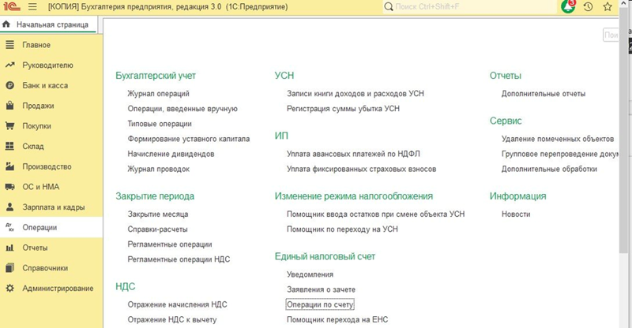Open the Справочники section
Image resolution: width=632 pixels, height=328 pixels.
pyautogui.click(x=51, y=268)
